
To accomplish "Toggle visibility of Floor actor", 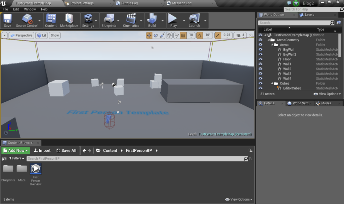I will [x=260, y=59].
